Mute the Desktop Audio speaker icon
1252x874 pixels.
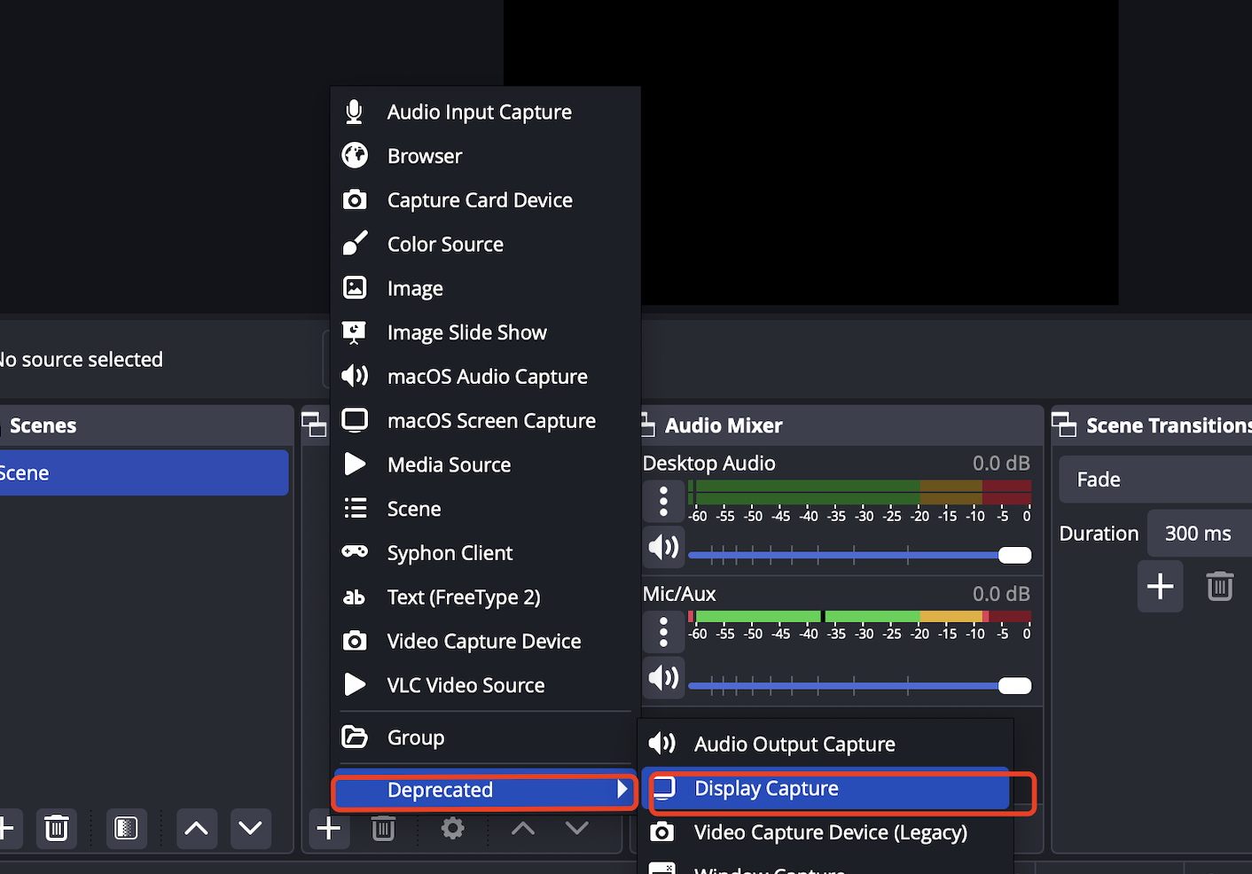[x=663, y=548]
